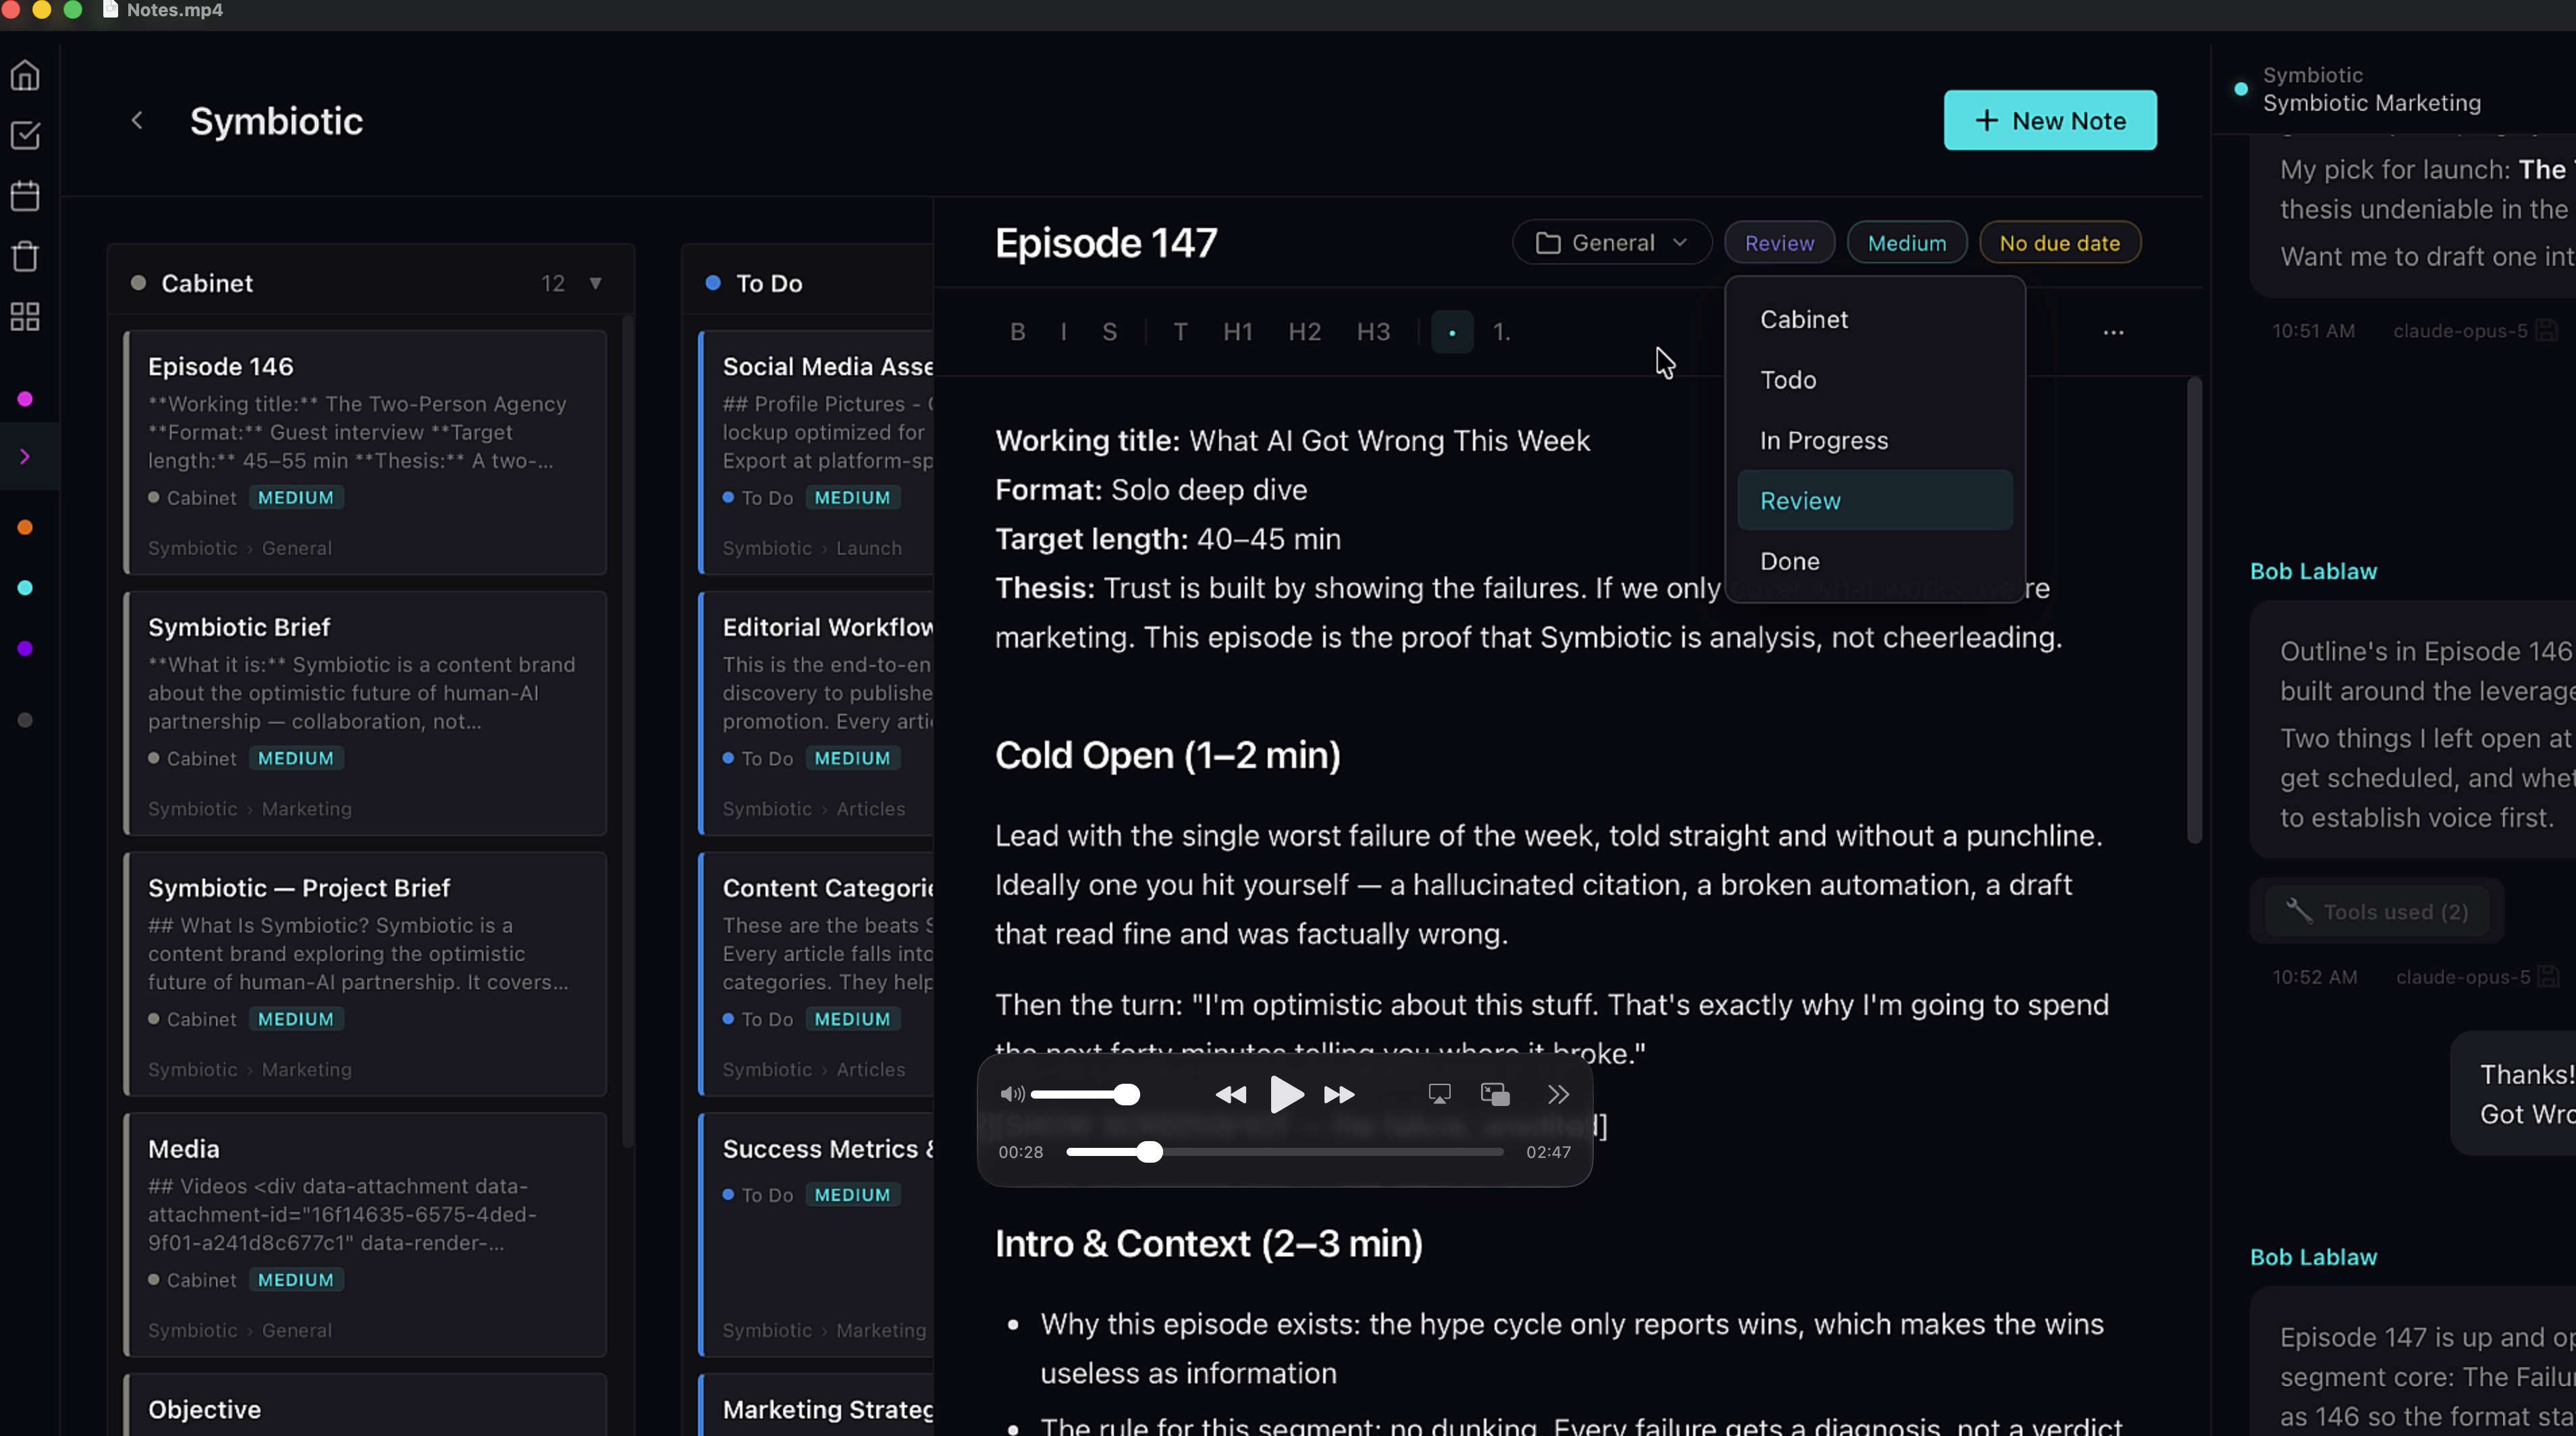
Task: Expand Tools used (2) in chat
Action: [2377, 912]
